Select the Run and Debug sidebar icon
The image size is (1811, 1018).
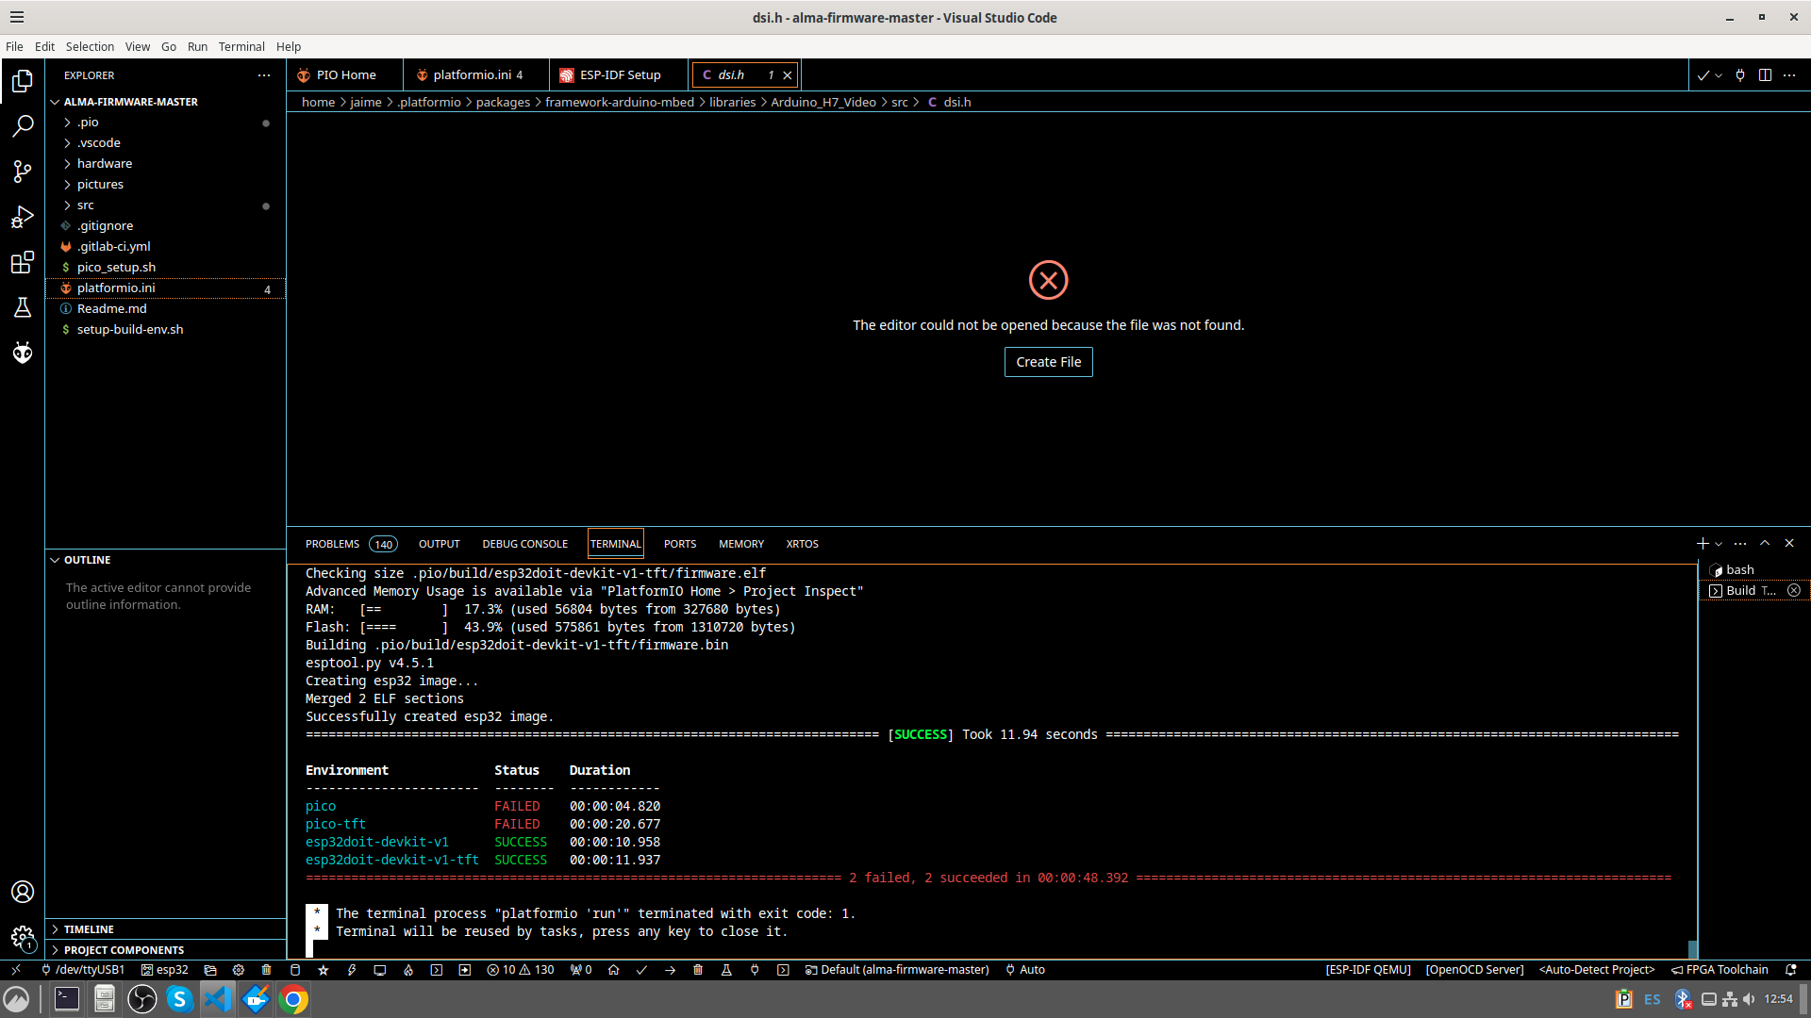tap(23, 218)
